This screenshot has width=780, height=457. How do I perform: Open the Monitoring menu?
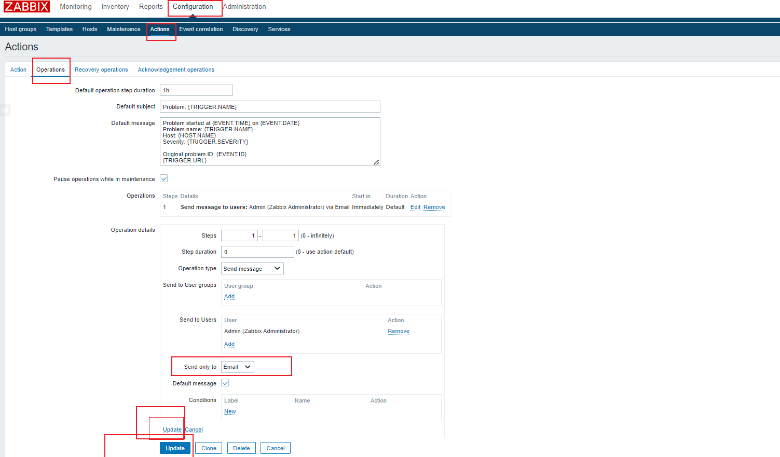point(76,7)
